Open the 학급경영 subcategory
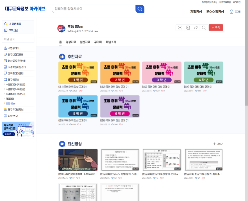This screenshot has width=248, height=201. point(10,99)
